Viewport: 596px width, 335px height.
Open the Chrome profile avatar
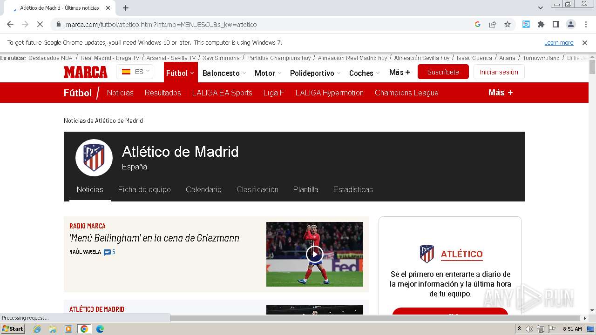click(571, 24)
